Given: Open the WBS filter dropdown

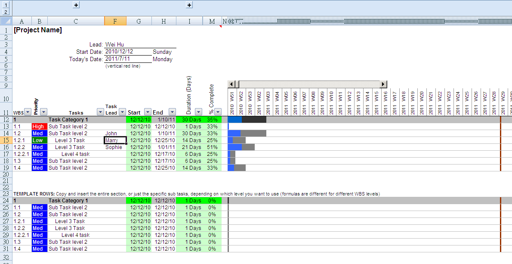Looking at the screenshot, I should pos(28,112).
